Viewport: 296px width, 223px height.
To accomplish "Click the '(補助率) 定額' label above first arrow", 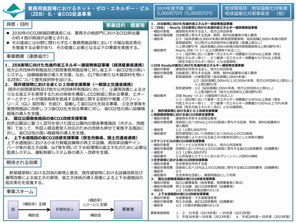I will pos(34,204).
